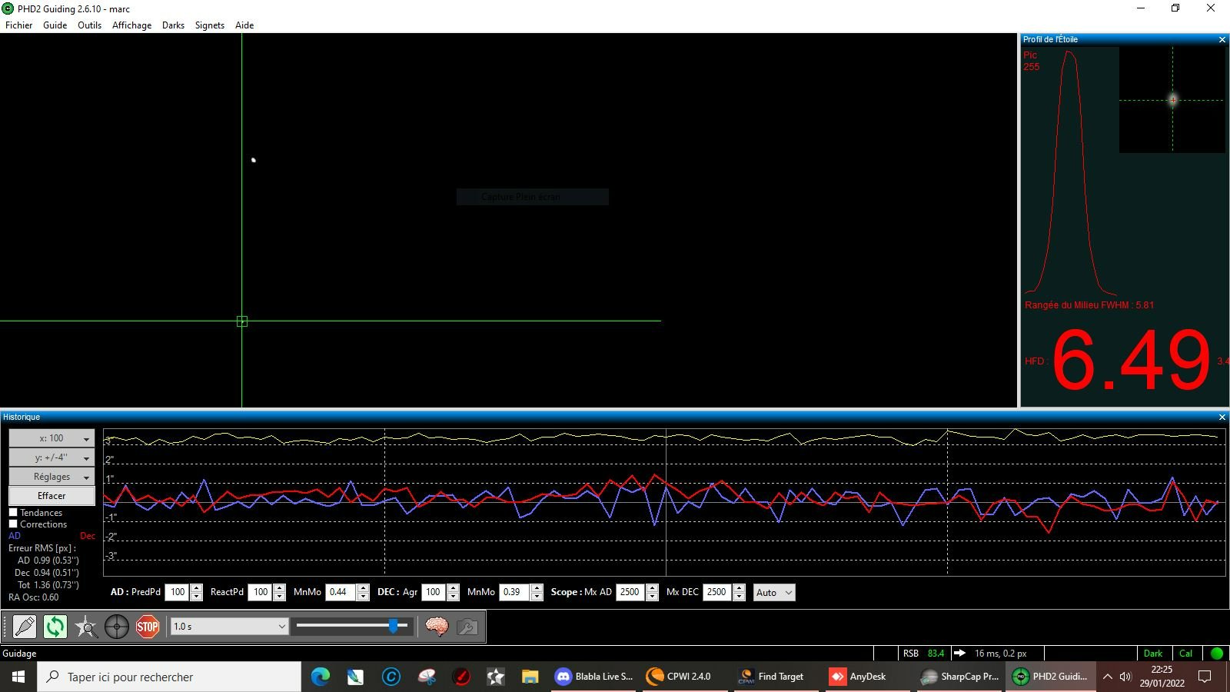Image resolution: width=1230 pixels, height=692 pixels.
Task: Open File Explorer from the taskbar
Action: pyautogui.click(x=530, y=677)
